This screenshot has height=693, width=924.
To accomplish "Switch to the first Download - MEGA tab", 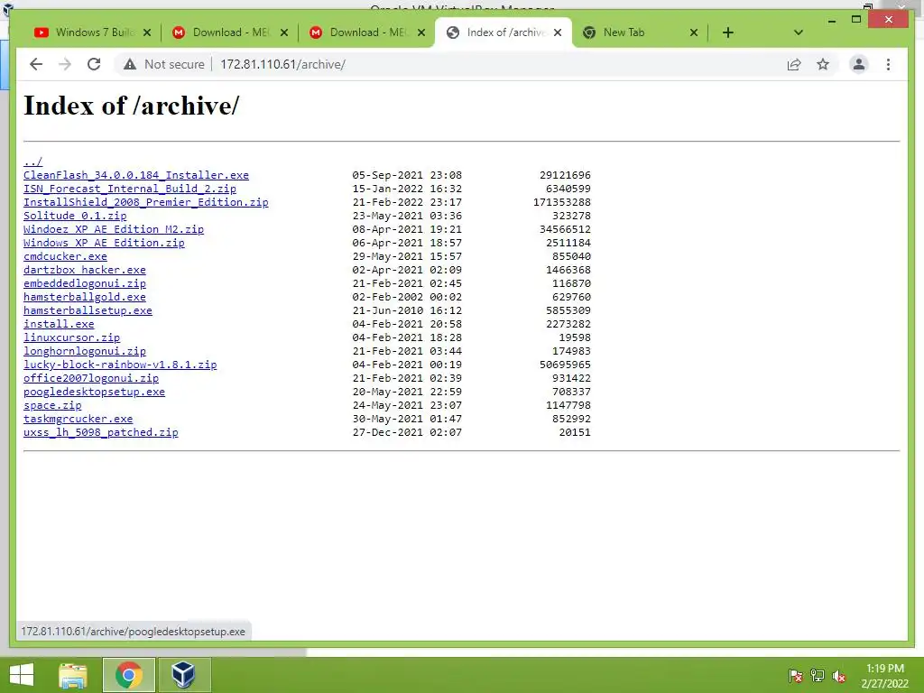I will click(x=223, y=32).
